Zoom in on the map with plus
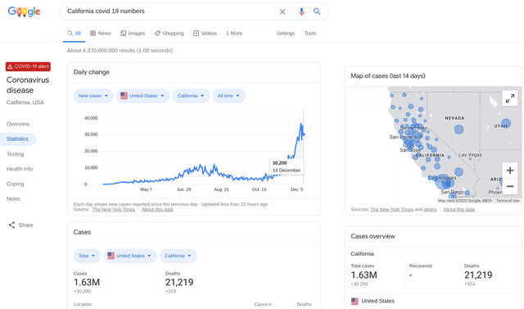The height and width of the screenshot is (309, 524). point(509,170)
